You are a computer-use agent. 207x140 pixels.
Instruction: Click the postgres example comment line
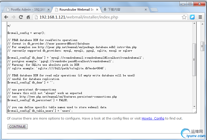click(60, 61)
